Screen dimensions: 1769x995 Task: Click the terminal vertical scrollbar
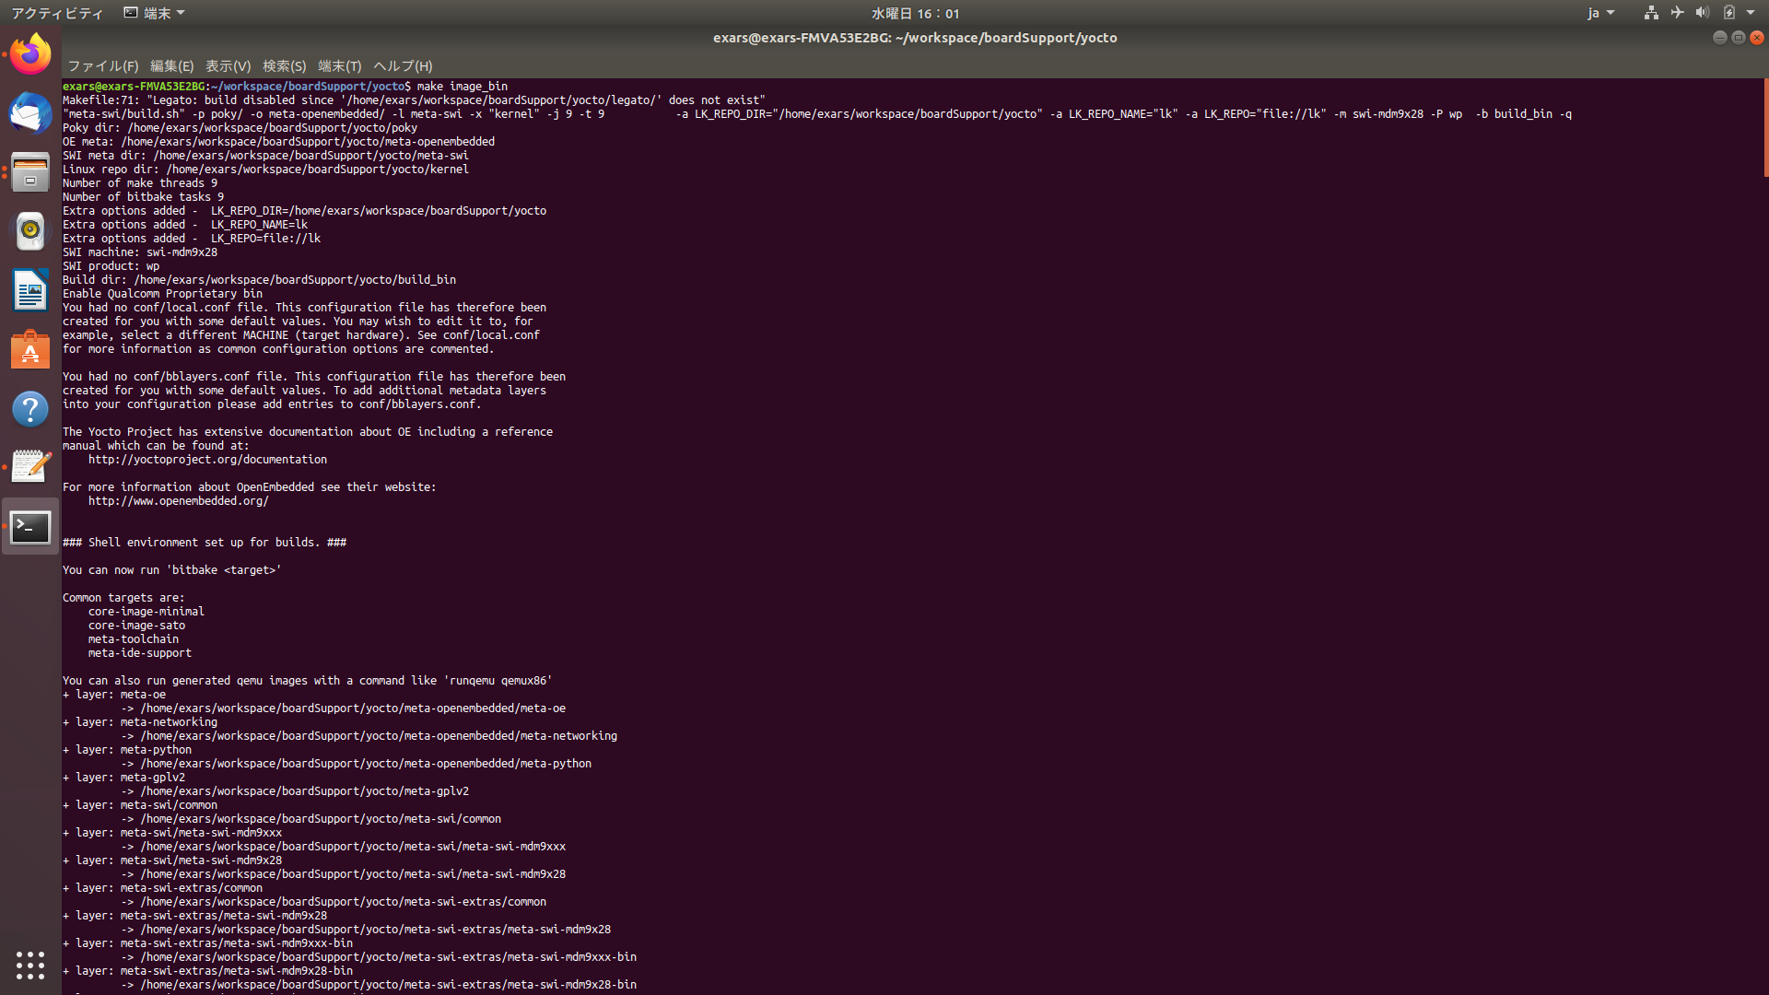click(1765, 129)
